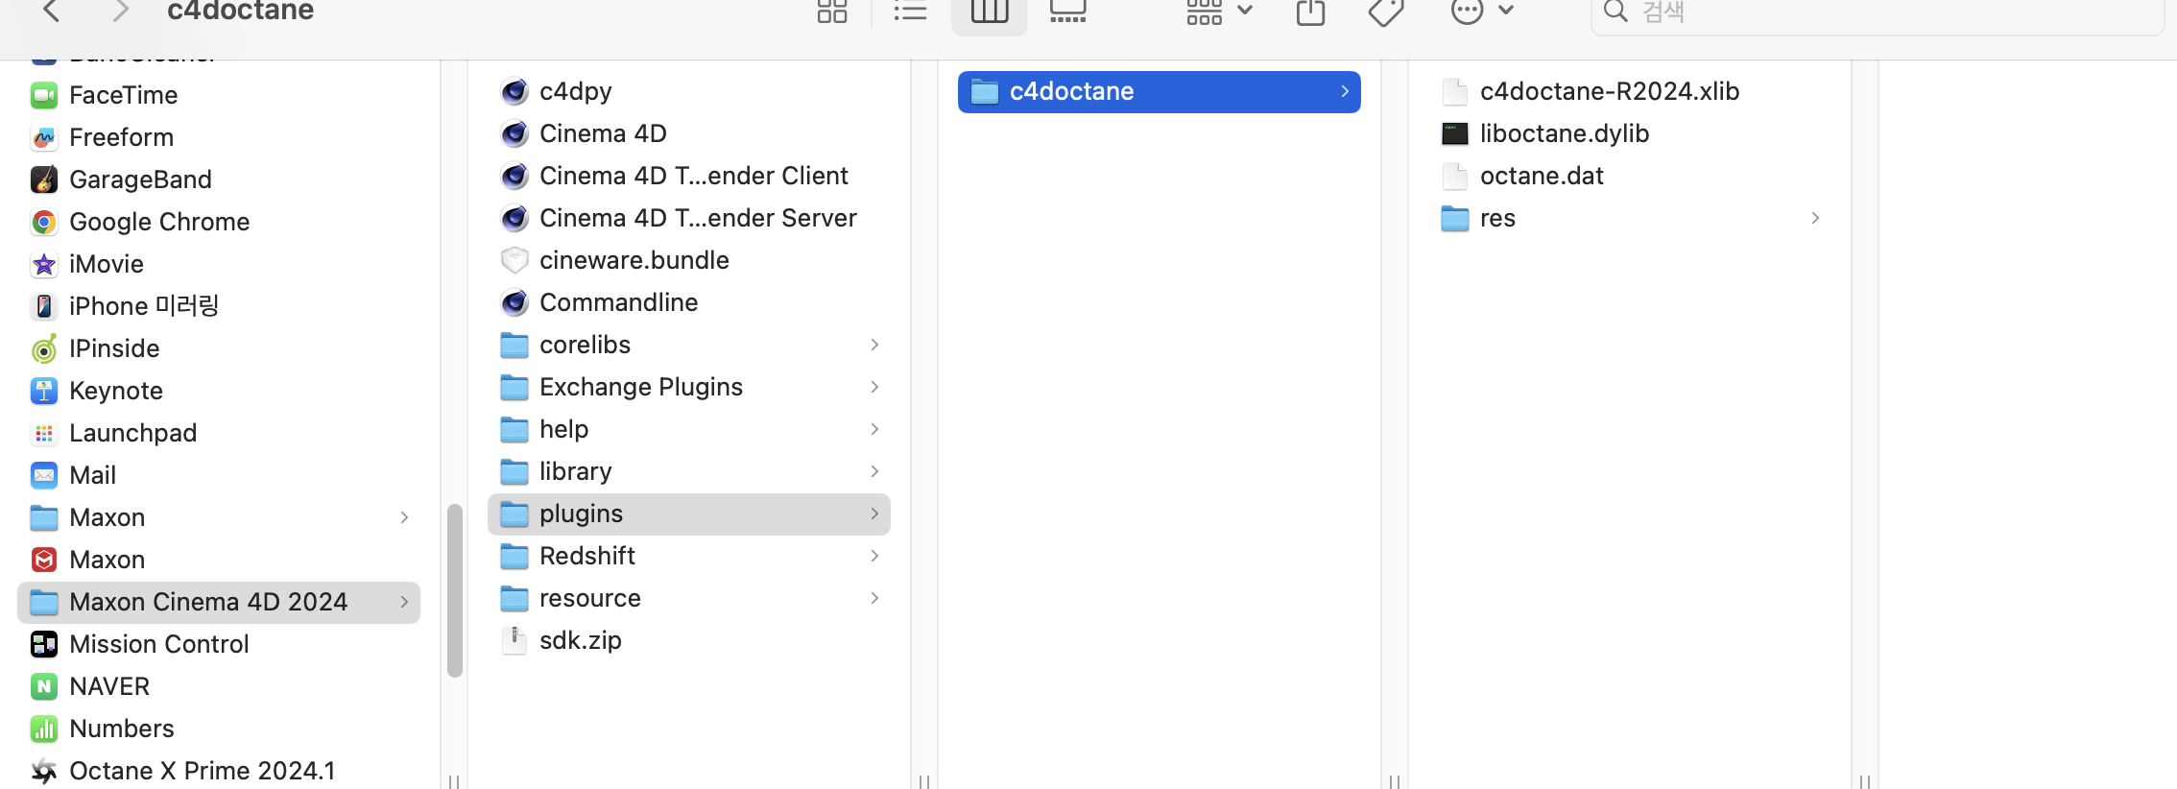The height and width of the screenshot is (789, 2177).
Task: Select Cinema 4D application
Action: click(602, 133)
